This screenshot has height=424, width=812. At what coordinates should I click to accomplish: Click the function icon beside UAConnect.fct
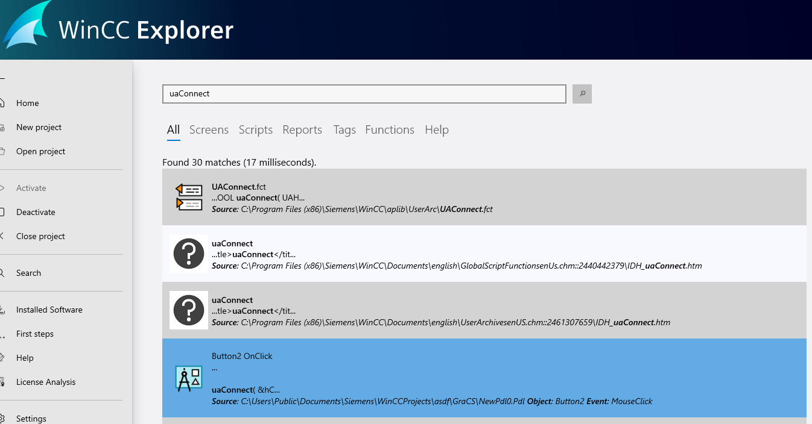(189, 197)
